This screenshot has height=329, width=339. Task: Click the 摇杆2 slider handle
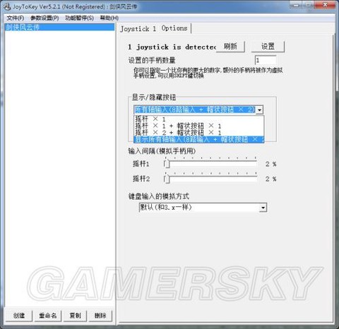point(167,179)
